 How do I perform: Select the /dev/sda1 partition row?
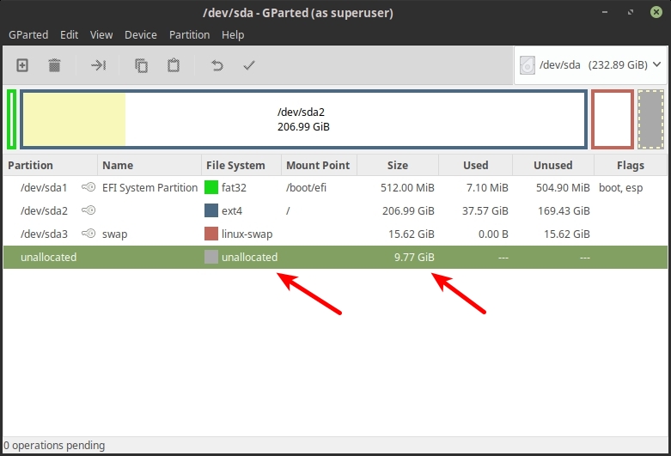[335, 188]
